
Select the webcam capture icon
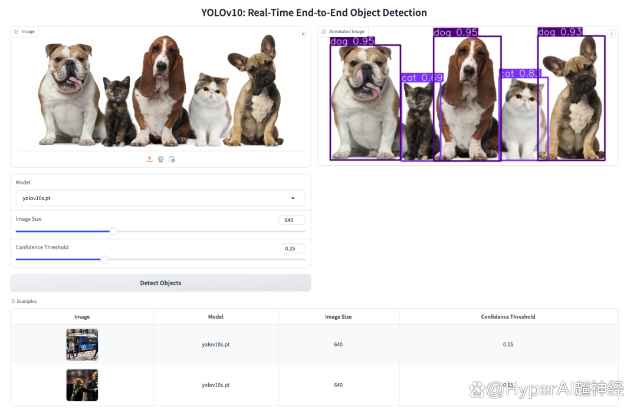(161, 159)
